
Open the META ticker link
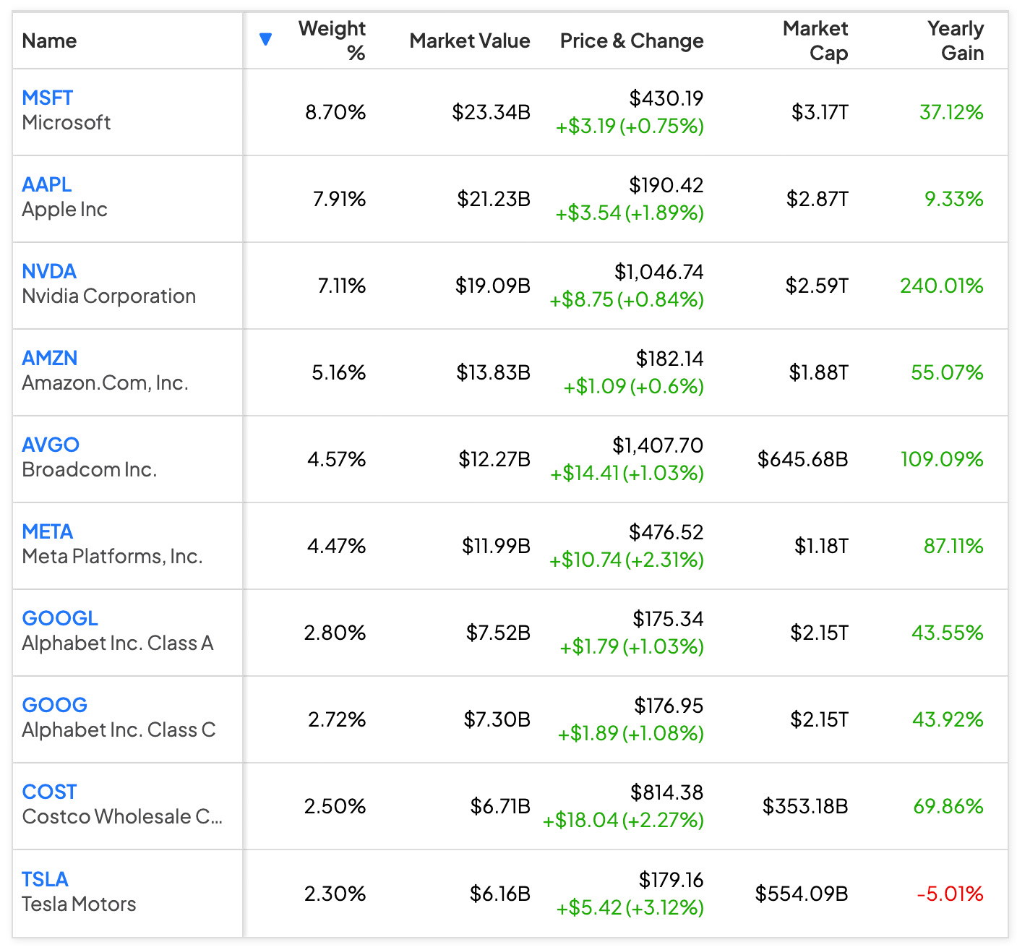coord(48,531)
